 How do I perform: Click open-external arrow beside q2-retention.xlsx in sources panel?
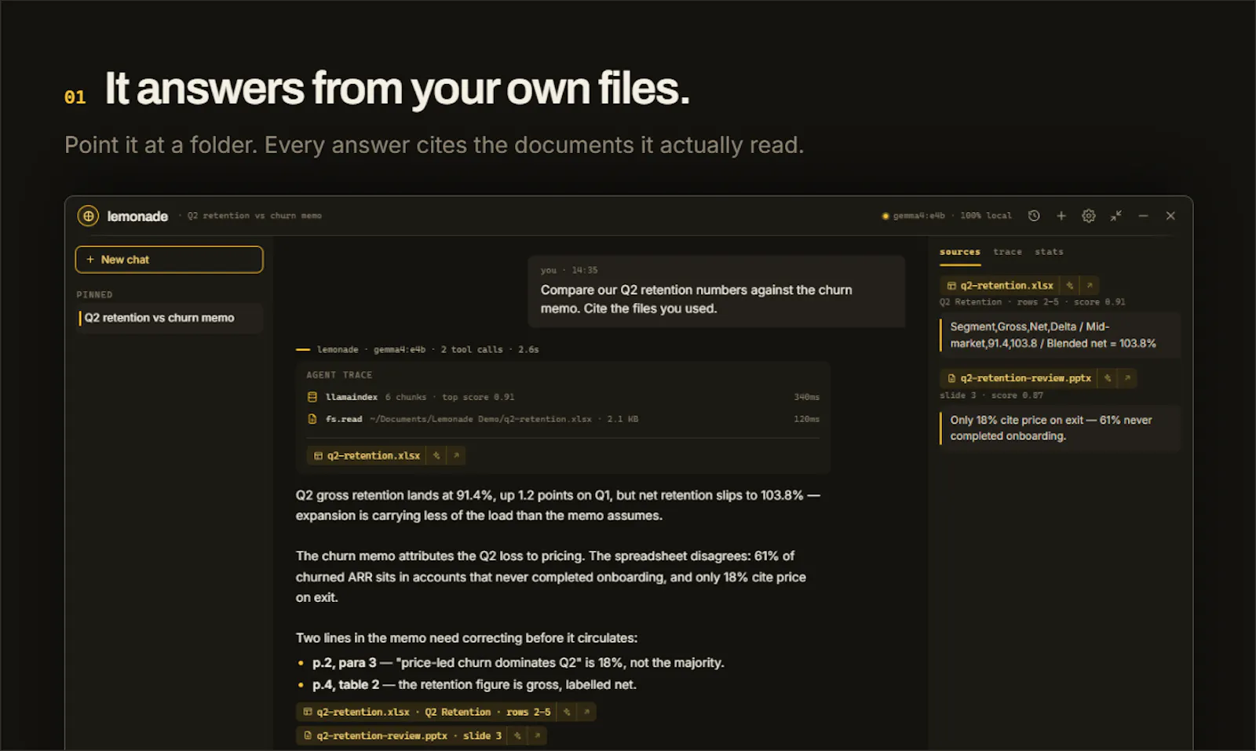coord(1090,286)
